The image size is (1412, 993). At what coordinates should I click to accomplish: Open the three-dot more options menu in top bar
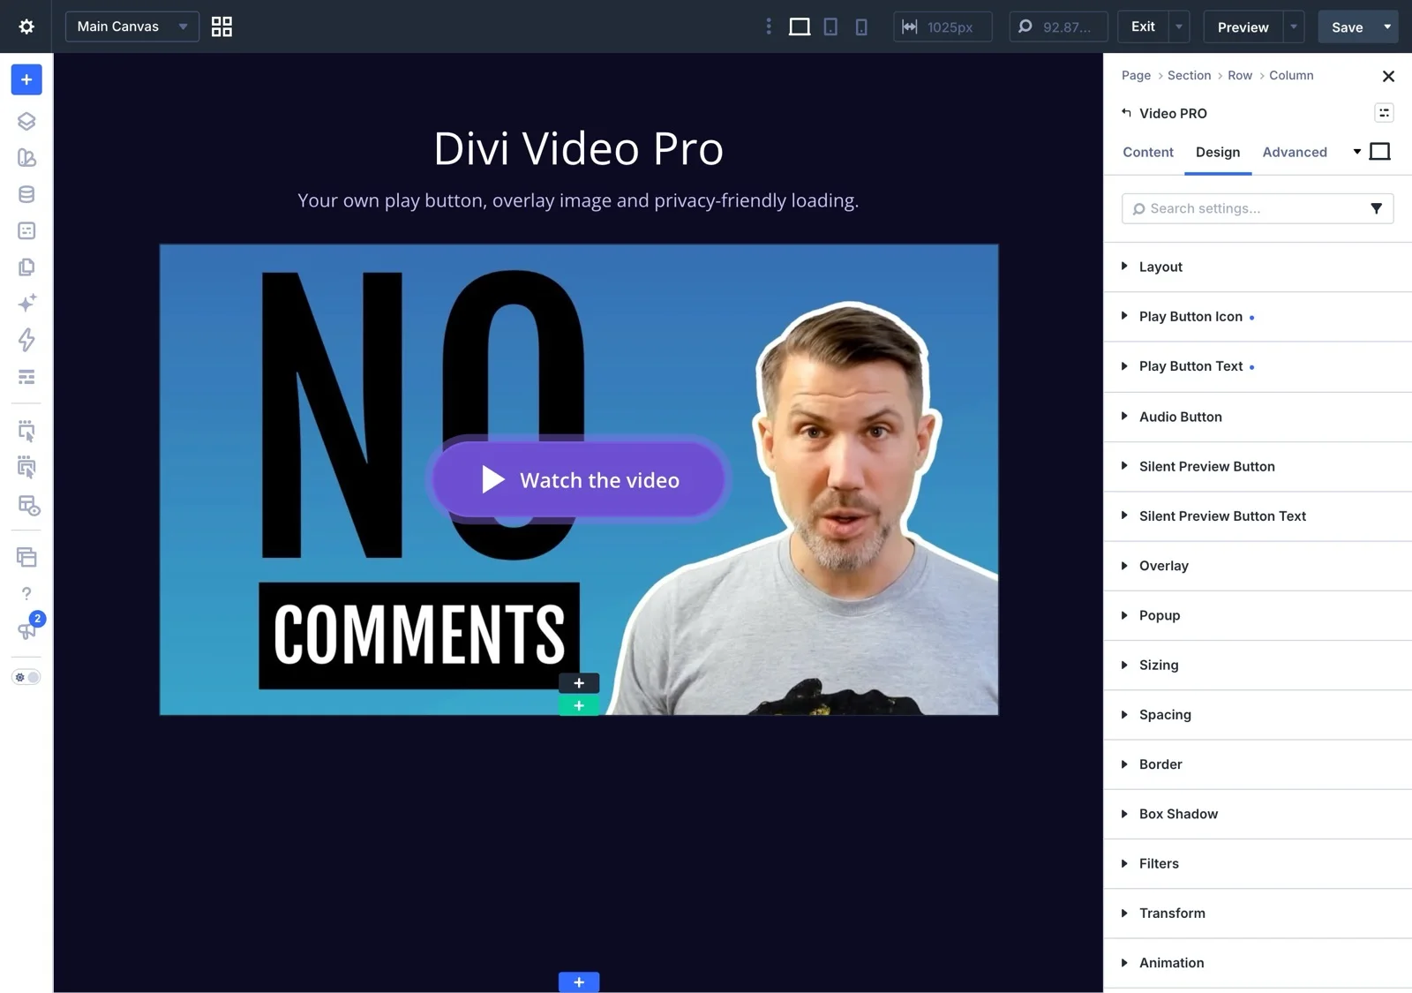769,26
